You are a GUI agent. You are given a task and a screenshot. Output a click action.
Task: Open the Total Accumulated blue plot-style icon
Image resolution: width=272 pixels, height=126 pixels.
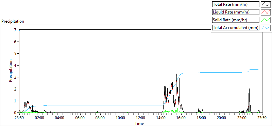[x=266, y=28]
